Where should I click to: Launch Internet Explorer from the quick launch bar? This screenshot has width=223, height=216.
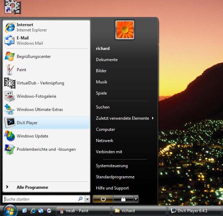point(33,211)
